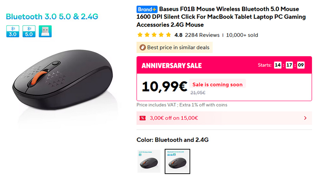The image size is (315, 178).
Task: Click the 3,00€ off on 15,00€ offer text
Action: 174,118
